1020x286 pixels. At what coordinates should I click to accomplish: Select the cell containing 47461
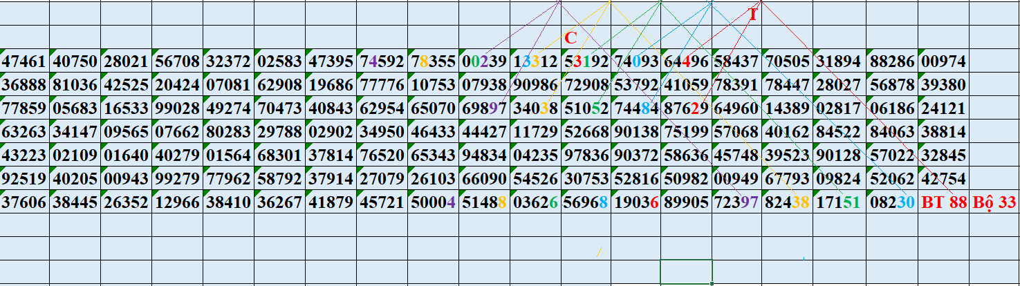24,62
